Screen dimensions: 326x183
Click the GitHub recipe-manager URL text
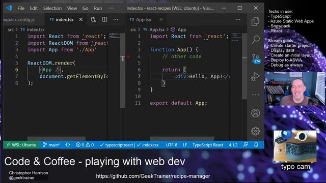tap(153, 176)
